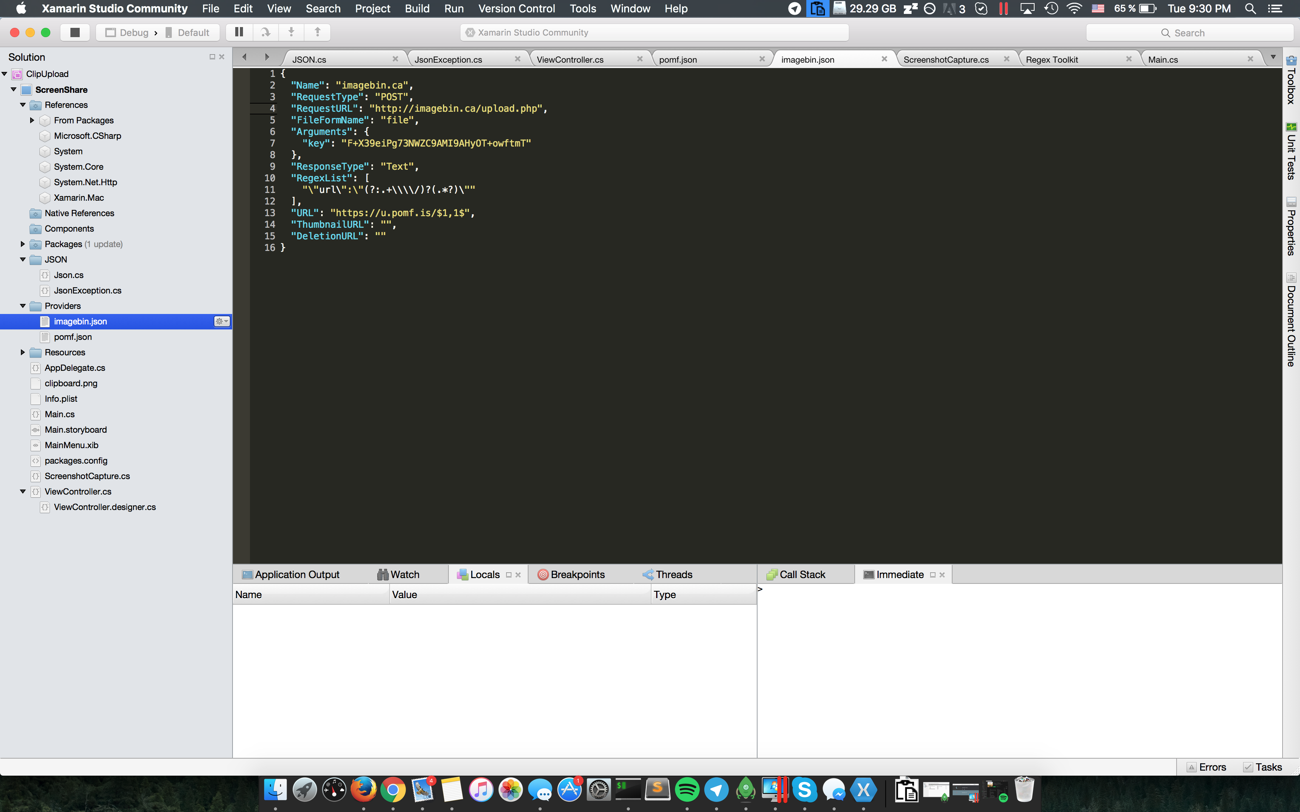Open the Version Control menu
The image size is (1300, 812).
click(x=516, y=9)
